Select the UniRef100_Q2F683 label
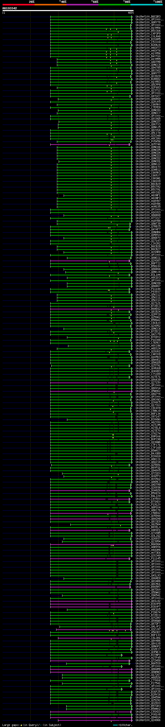This screenshot has height=727, width=165. [x=148, y=87]
